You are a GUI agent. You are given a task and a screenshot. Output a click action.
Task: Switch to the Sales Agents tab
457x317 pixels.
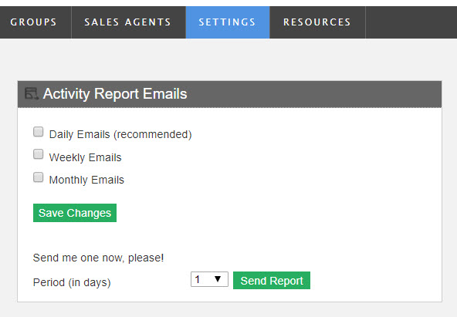128,22
